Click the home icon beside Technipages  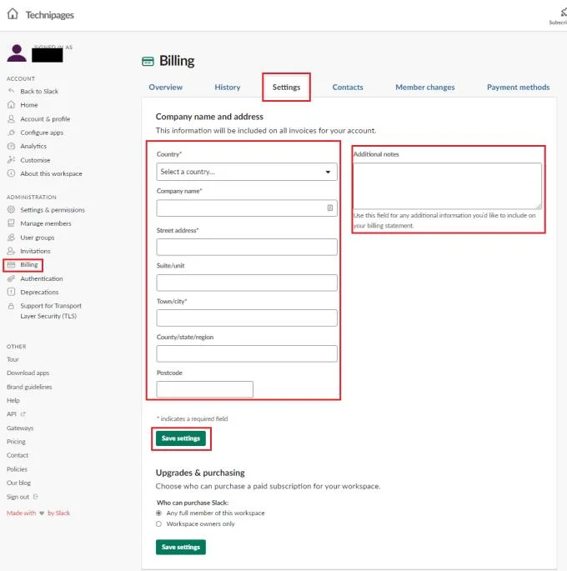pyautogui.click(x=13, y=14)
